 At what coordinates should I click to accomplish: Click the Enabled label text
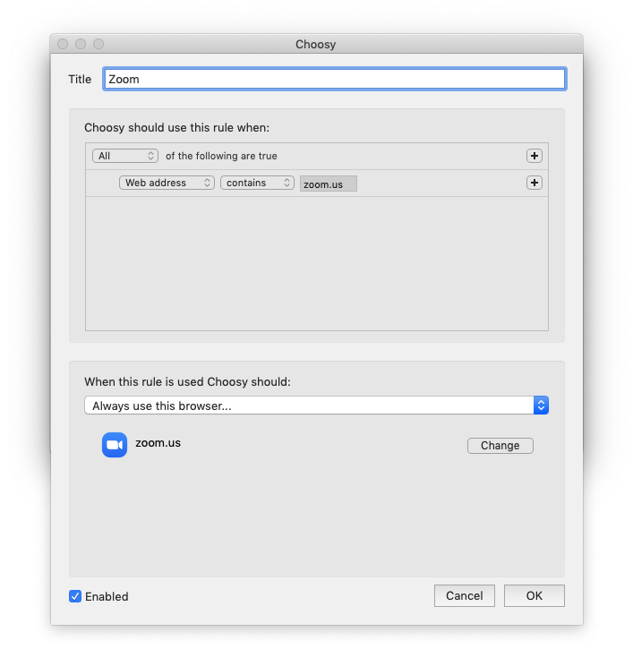[x=107, y=596]
